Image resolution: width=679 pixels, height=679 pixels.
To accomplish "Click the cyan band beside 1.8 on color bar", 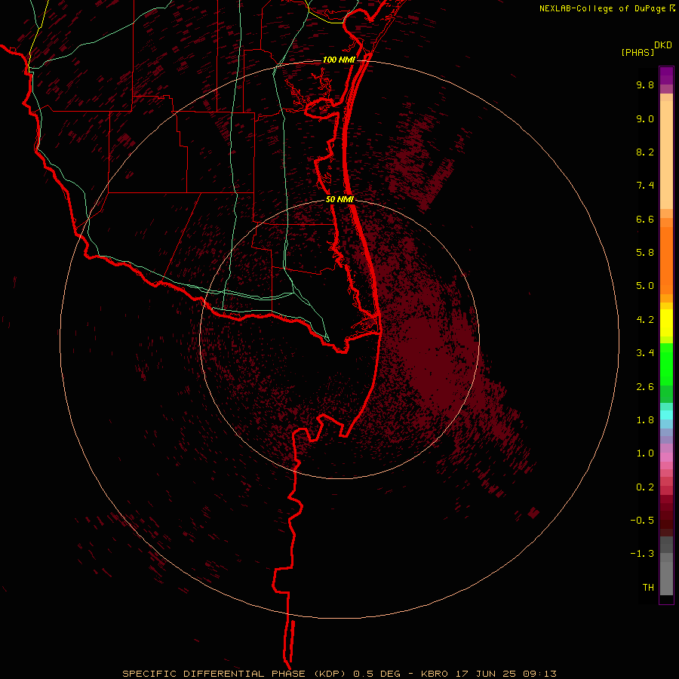I will 666,415.
